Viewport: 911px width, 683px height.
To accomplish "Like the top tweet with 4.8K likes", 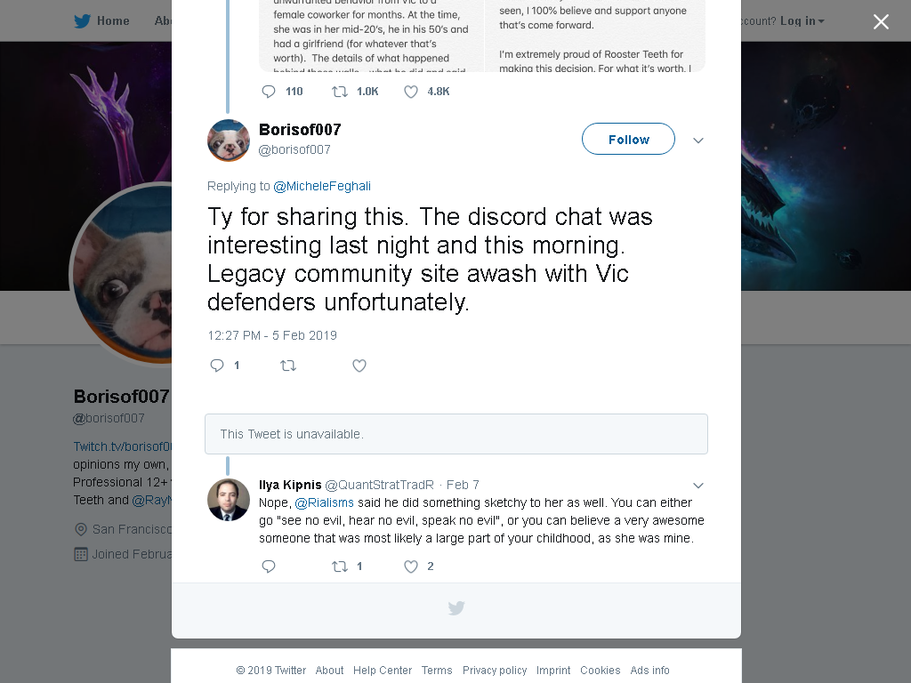I will pos(411,92).
